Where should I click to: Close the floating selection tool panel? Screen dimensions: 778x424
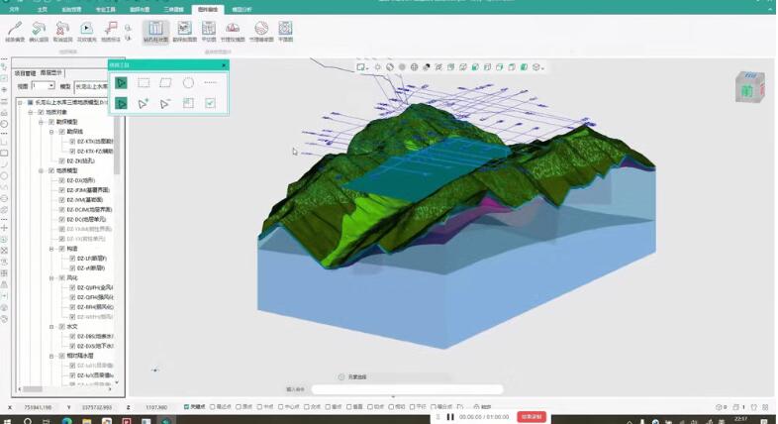point(224,64)
